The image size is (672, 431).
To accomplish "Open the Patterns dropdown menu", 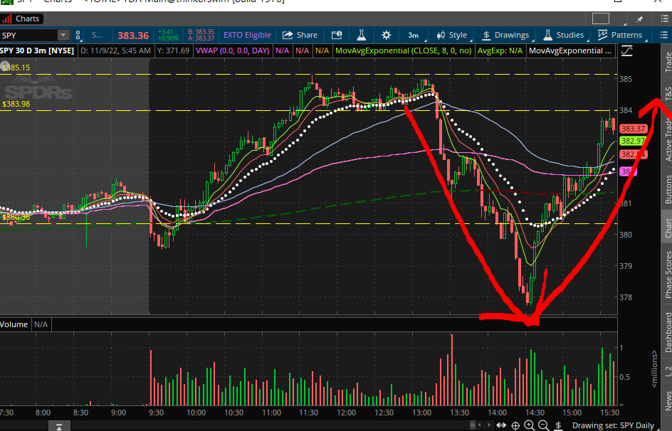I will coord(621,35).
